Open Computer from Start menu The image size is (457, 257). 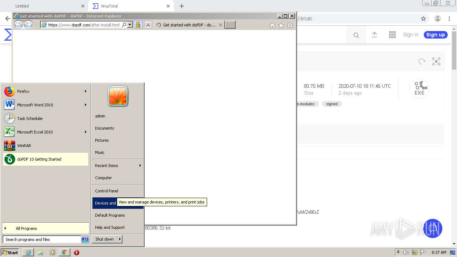118,178
